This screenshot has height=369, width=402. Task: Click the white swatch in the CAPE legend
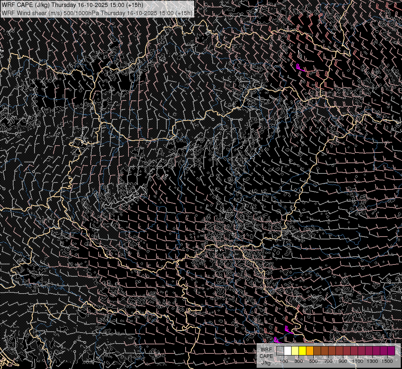288,351
